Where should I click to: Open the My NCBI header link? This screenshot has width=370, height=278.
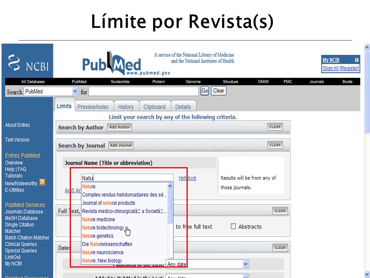pyautogui.click(x=331, y=60)
